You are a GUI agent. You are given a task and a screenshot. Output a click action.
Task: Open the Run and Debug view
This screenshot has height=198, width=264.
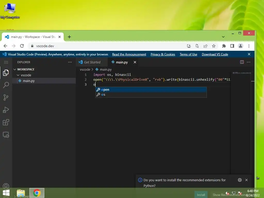tap(6, 110)
